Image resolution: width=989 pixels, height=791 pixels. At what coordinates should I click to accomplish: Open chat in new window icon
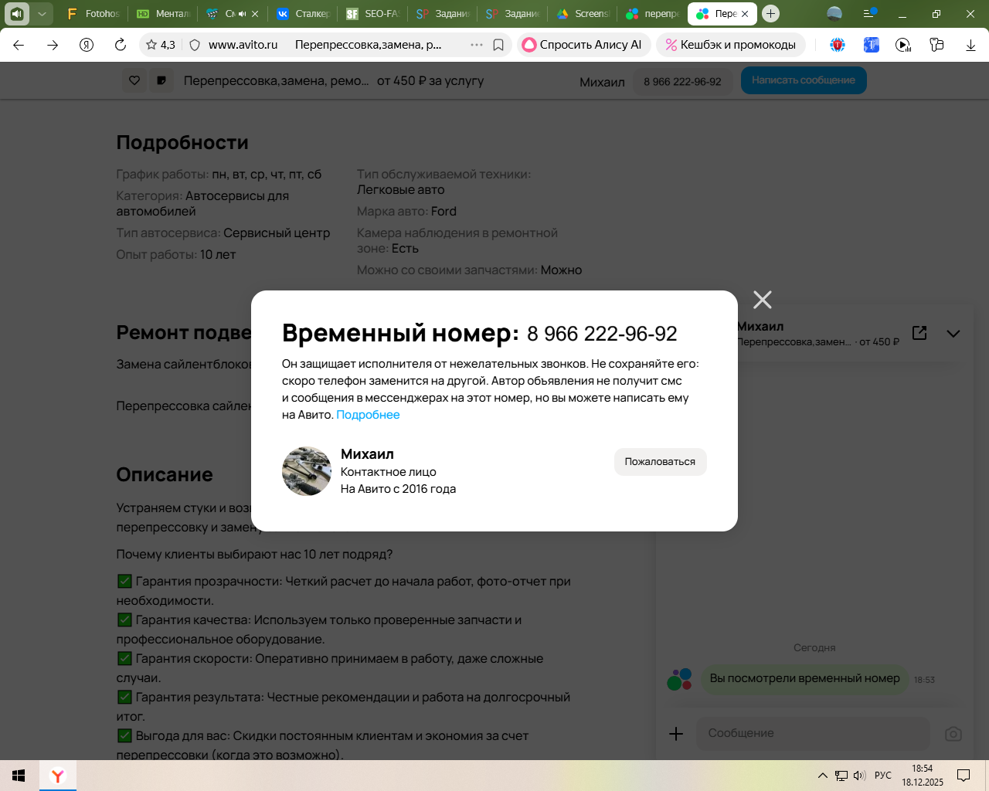[x=919, y=333]
